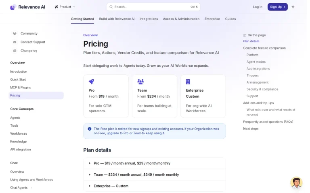
Task: Expand the Pro — $19 / month plan details
Action: [155, 163]
